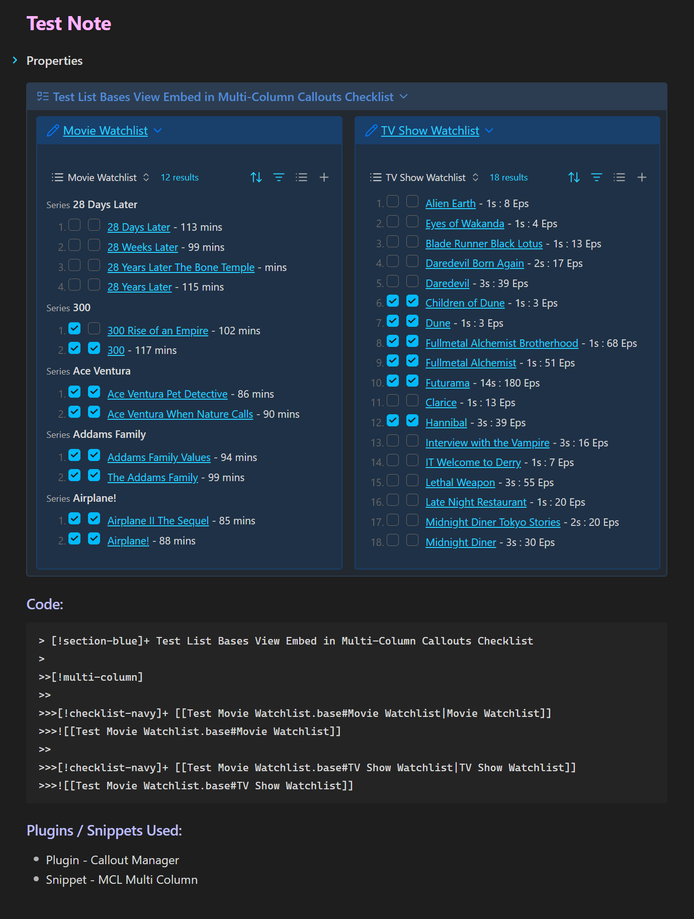Click the sort icon in Movie Watchlist toolbar
Viewport: 694px width, 919px height.
pos(256,177)
